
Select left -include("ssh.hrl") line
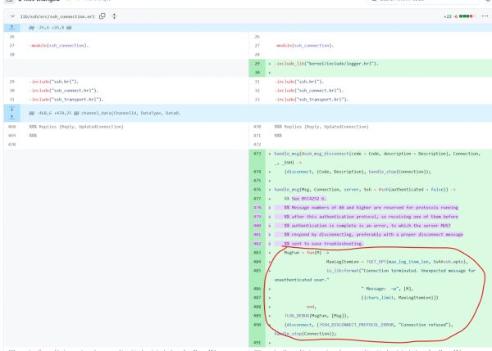(53, 82)
